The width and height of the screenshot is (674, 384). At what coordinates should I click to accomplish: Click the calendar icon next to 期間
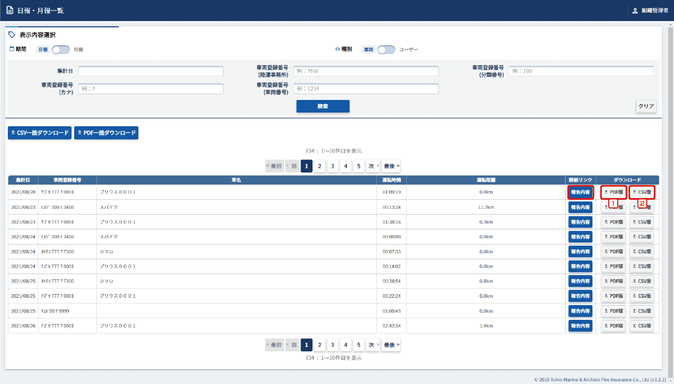click(12, 49)
